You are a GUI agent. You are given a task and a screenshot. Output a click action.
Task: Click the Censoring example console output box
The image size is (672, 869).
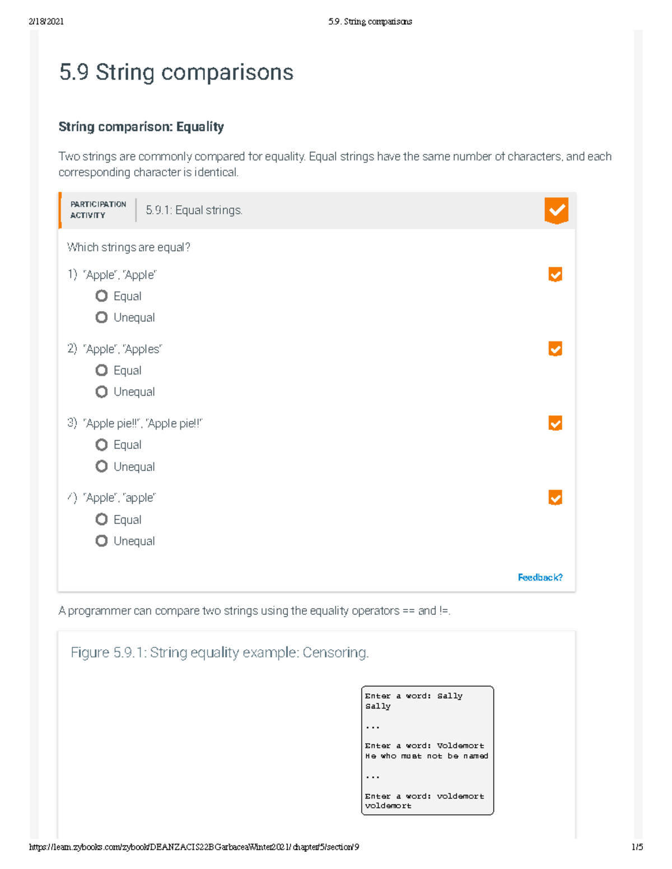(428, 750)
